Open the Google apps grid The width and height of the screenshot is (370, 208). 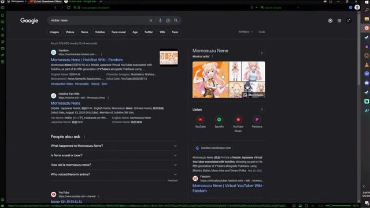coord(339,21)
